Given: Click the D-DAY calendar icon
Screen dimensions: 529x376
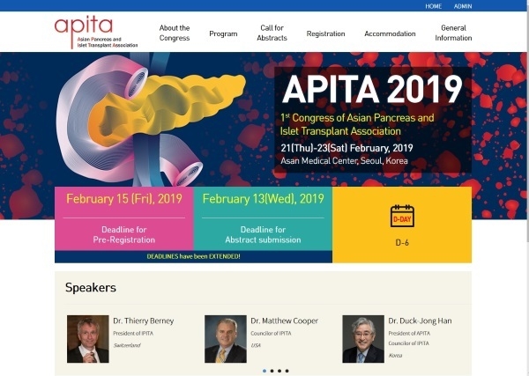Looking at the screenshot, I should (x=402, y=216).
